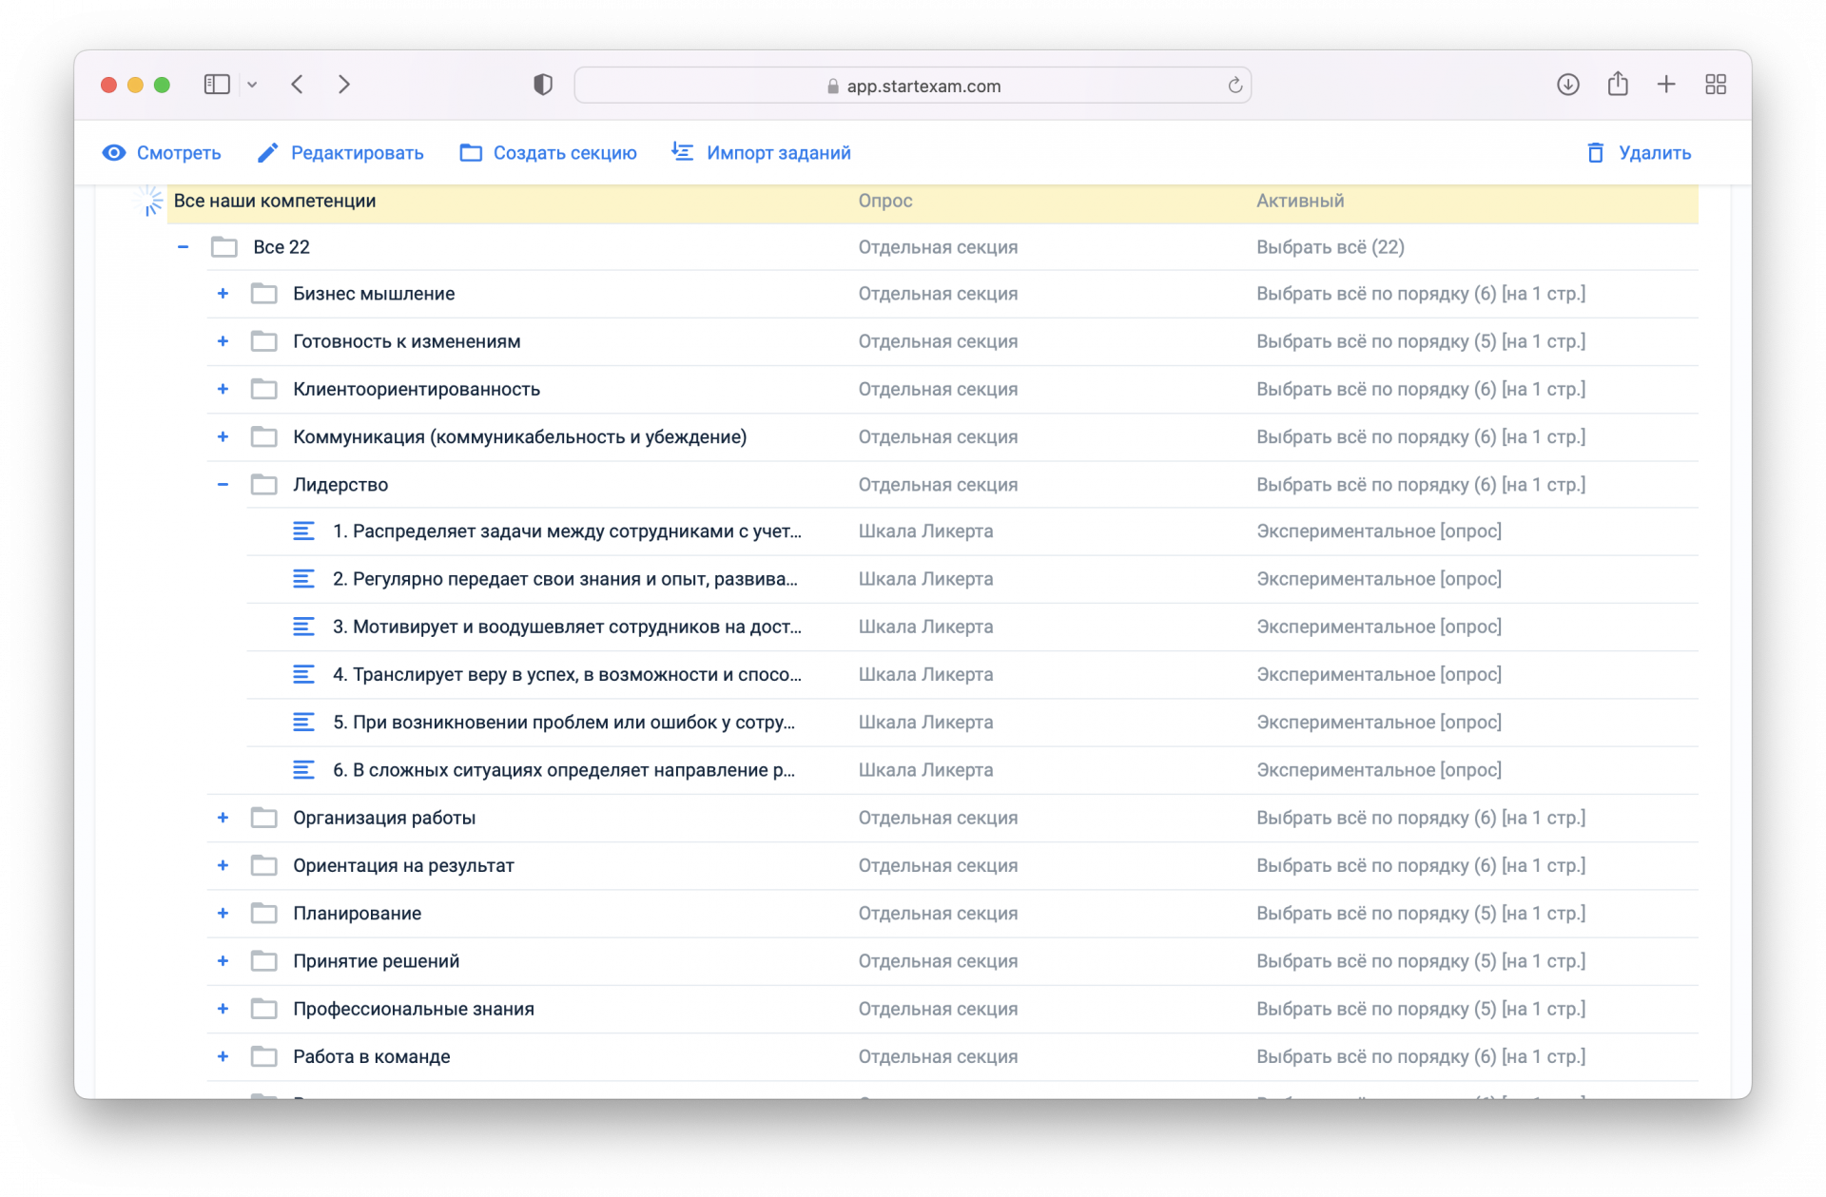Click the Удалить trash icon
Viewport: 1826px width, 1197px height.
click(x=1595, y=153)
